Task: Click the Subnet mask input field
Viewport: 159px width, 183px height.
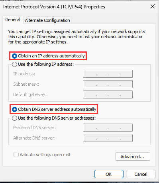Action: pyautogui.click(x=108, y=84)
